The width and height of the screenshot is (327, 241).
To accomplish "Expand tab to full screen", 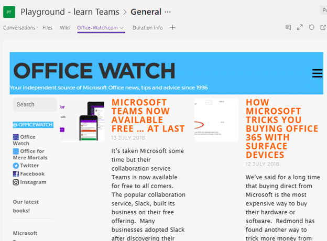I will pyautogui.click(x=300, y=28).
